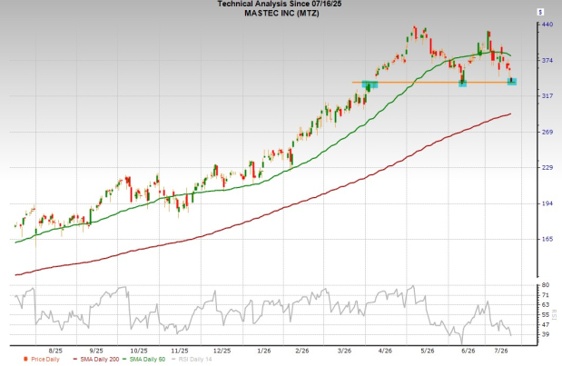This screenshot has width=562, height=366.
Task: Click the RSI 71 axis label
Action: click(x=546, y=295)
